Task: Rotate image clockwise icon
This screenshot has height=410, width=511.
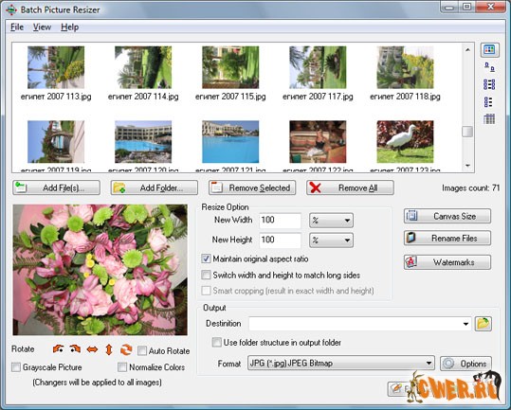Action: 75,349
